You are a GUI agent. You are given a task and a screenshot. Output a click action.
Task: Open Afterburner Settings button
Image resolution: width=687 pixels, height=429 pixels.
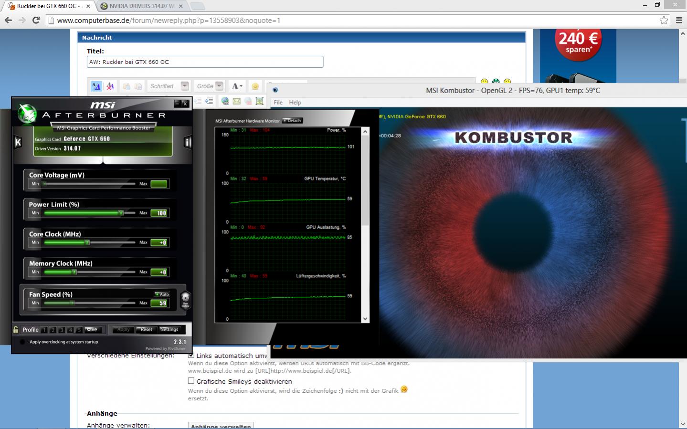coord(169,330)
